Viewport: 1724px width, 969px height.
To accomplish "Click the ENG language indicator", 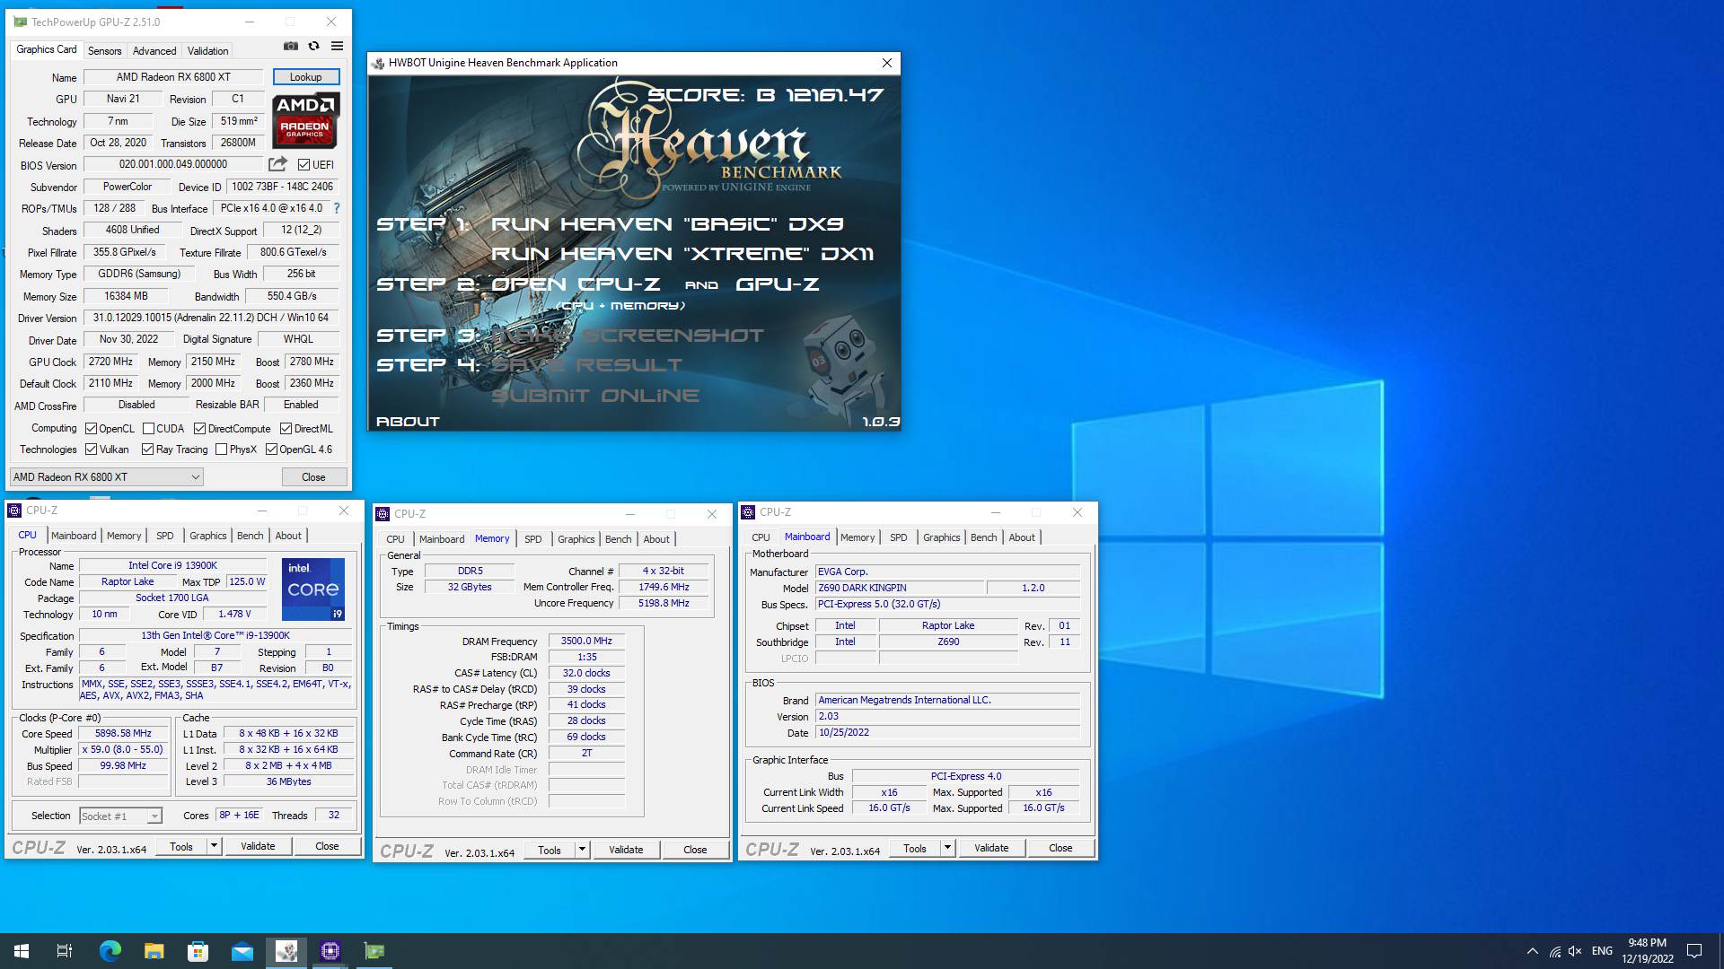I will click(1602, 951).
